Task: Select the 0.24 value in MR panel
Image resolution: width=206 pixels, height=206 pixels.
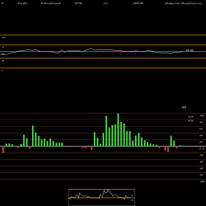Action: pyautogui.click(x=191, y=121)
